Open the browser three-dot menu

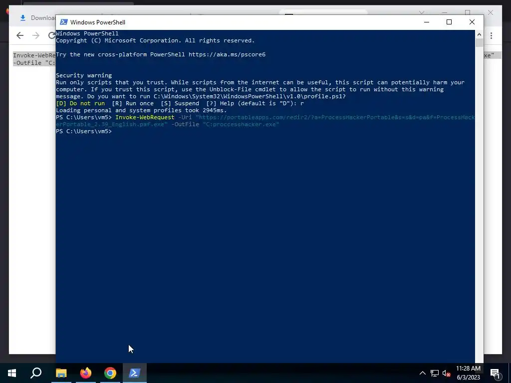coord(491,35)
